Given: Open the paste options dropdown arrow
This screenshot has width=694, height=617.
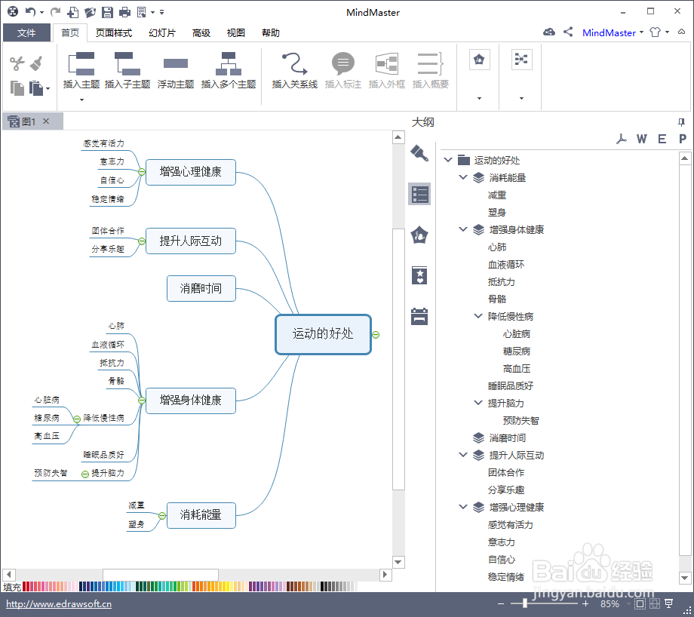Looking at the screenshot, I should click(48, 88).
